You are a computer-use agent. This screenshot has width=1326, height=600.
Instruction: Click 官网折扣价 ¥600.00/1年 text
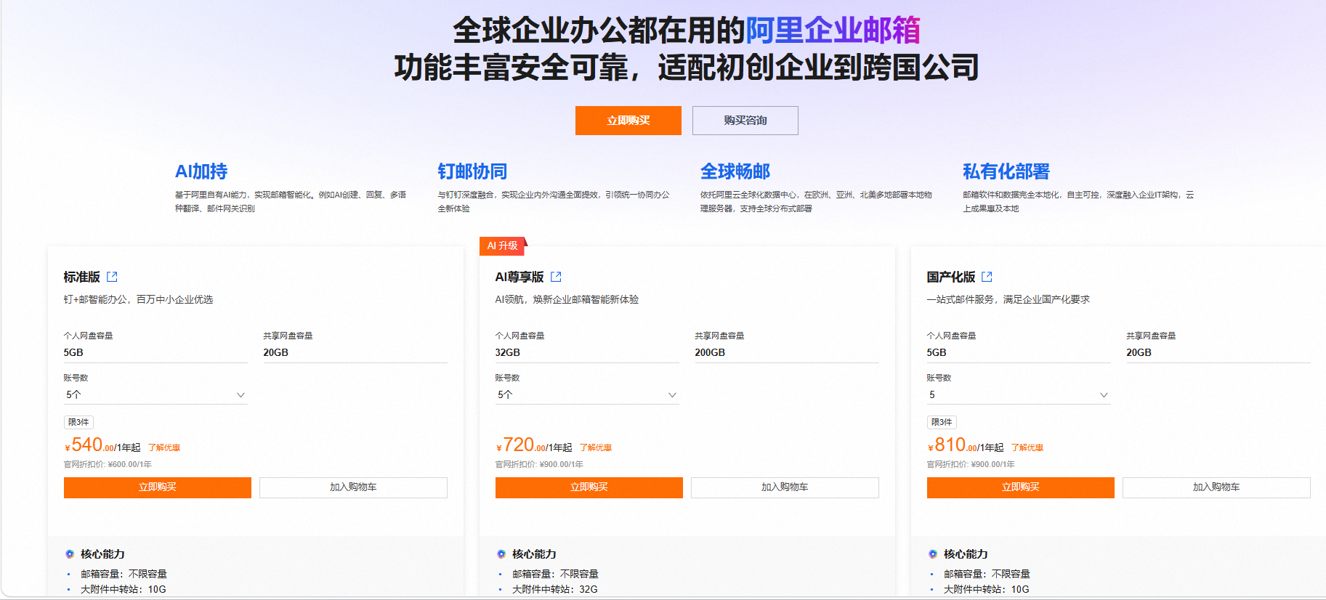click(108, 465)
